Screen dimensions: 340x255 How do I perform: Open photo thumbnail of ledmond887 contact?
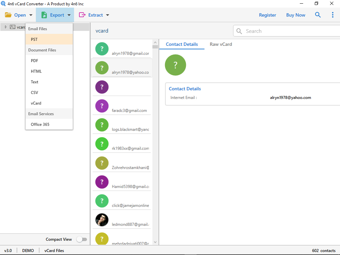pos(102,220)
